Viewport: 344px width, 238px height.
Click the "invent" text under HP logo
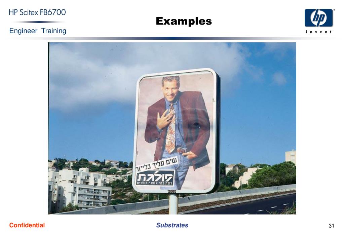[x=318, y=32]
